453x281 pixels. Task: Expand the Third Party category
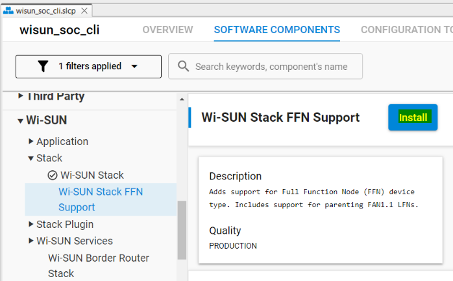pyautogui.click(x=20, y=96)
